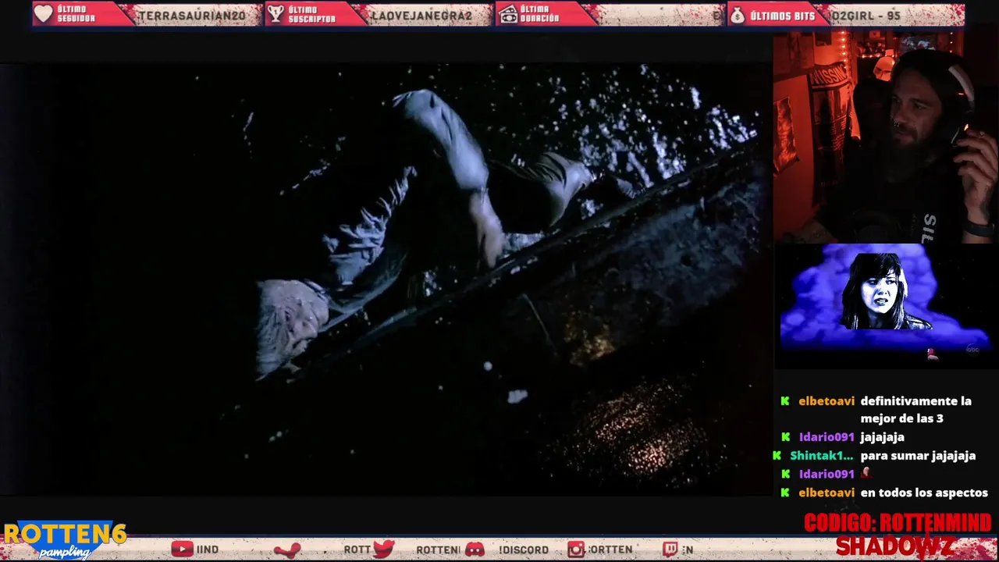Click the Instagram icon in bottom bar

(x=576, y=550)
